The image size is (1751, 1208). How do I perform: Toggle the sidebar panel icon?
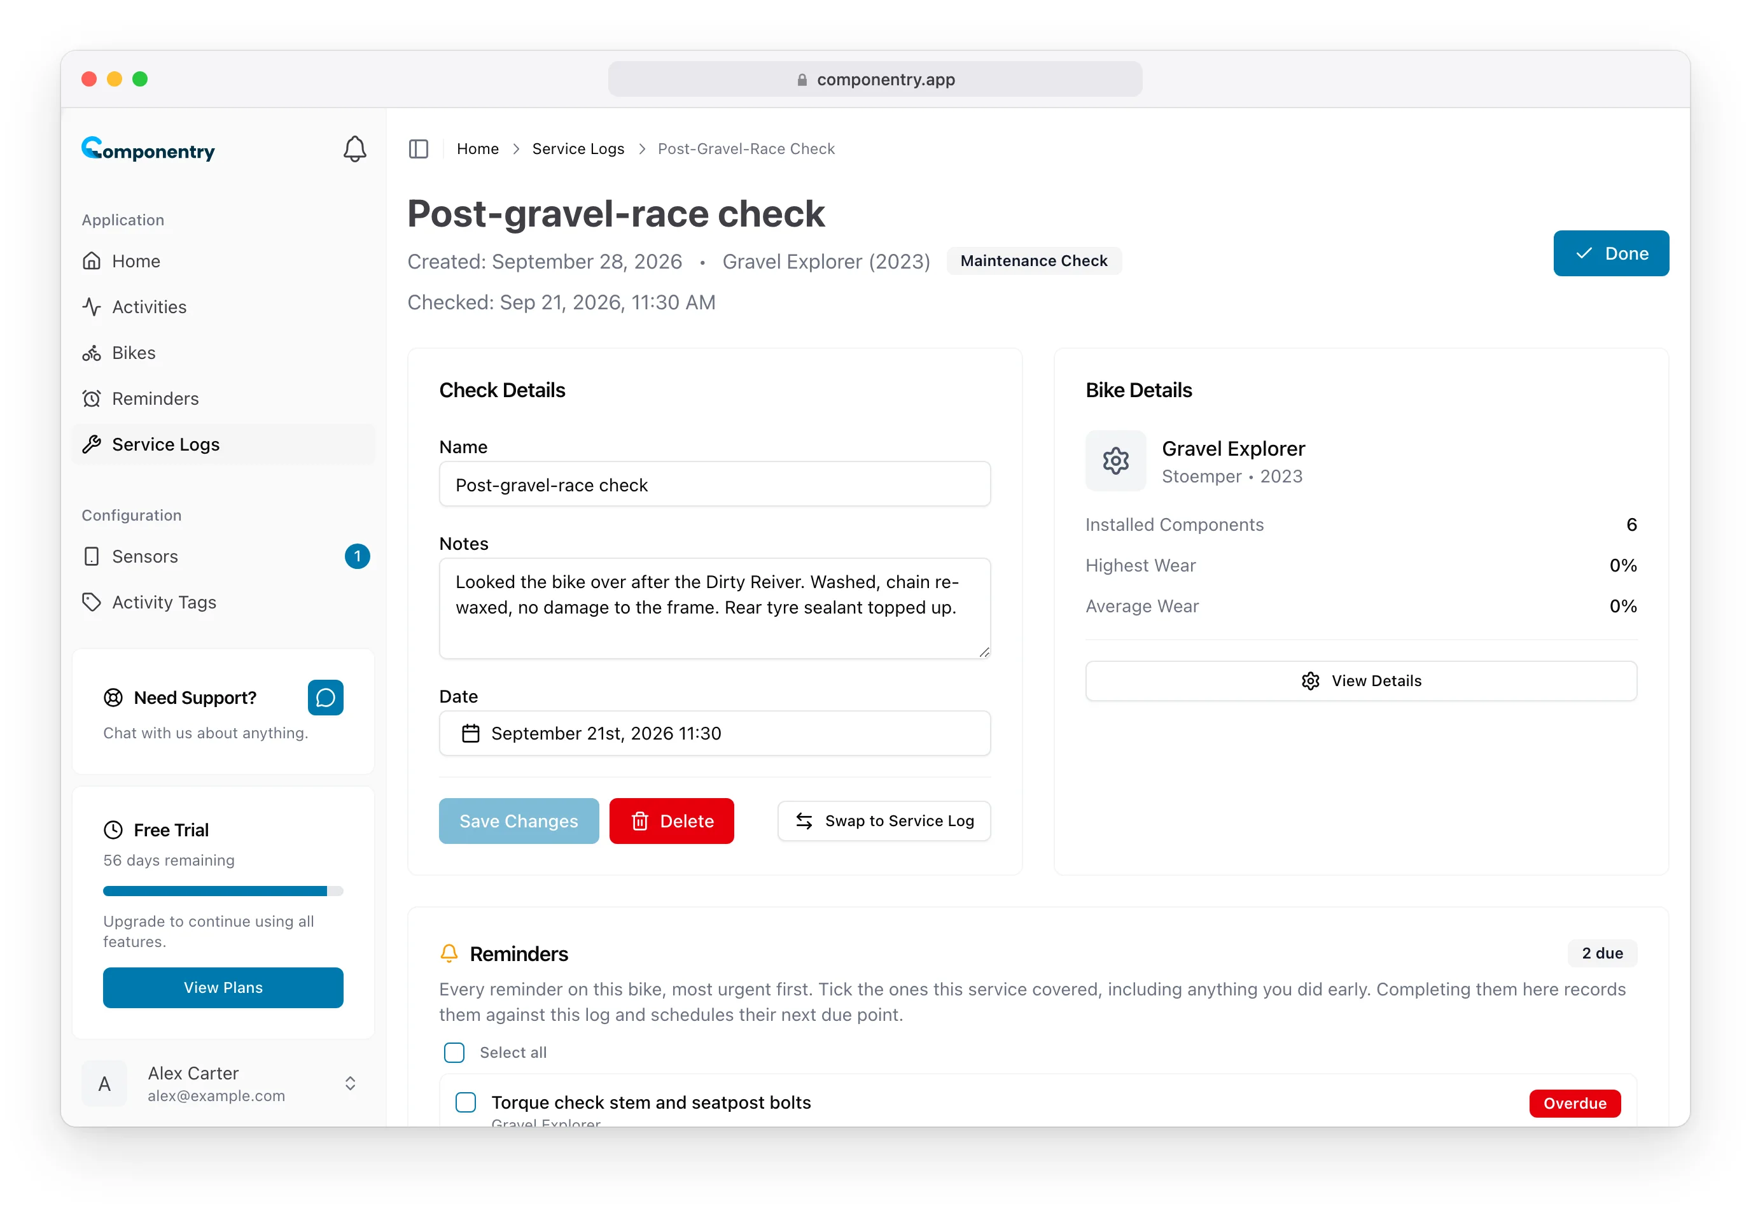[x=419, y=149]
